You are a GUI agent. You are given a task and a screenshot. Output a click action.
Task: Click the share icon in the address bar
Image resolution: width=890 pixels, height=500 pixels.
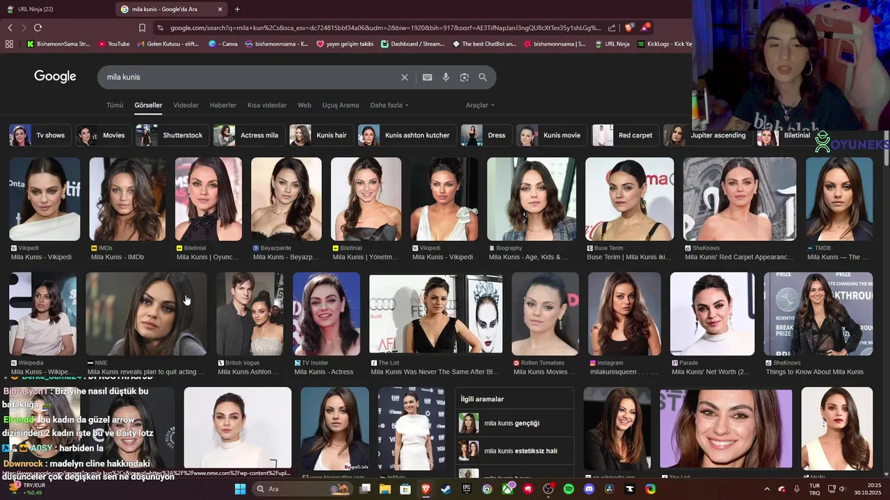coord(612,28)
